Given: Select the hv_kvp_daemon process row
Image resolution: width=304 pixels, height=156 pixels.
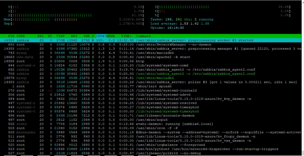Looking at the screenshot, I should click(x=151, y=99).
